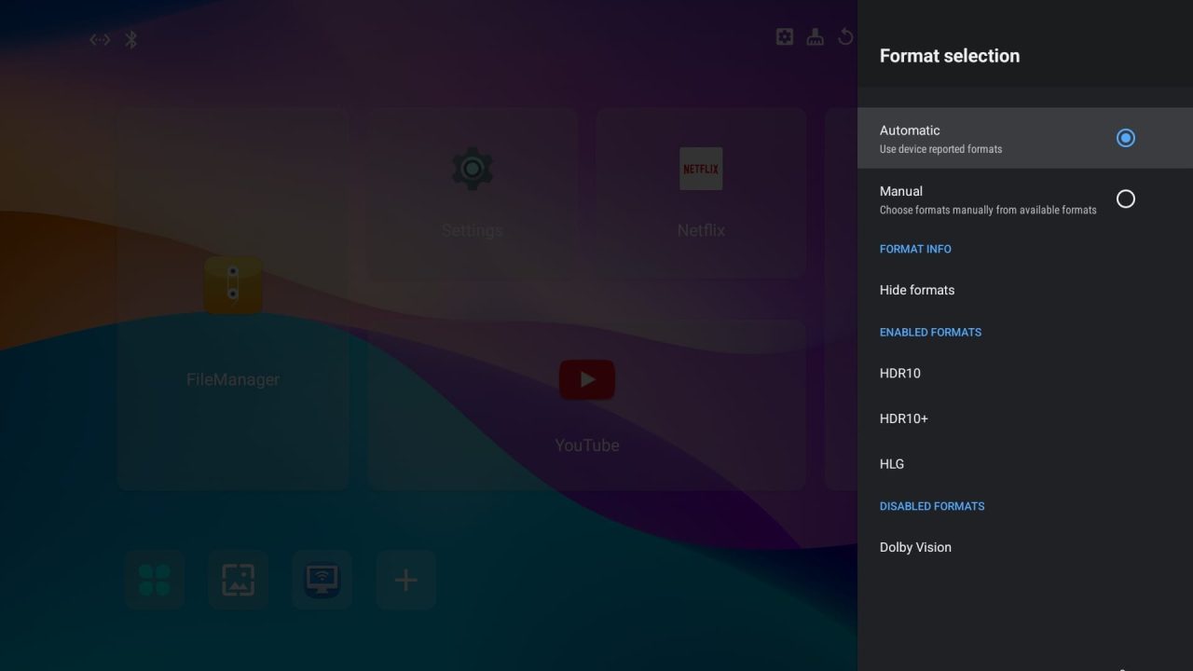Open the Netflix app icon
The height and width of the screenshot is (671, 1193).
point(701,169)
